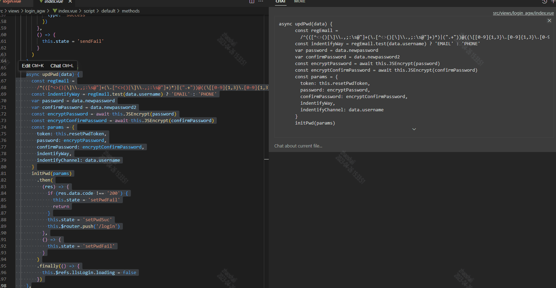
Task: Open the methods breadcrumb dropdown
Action: coord(131,11)
